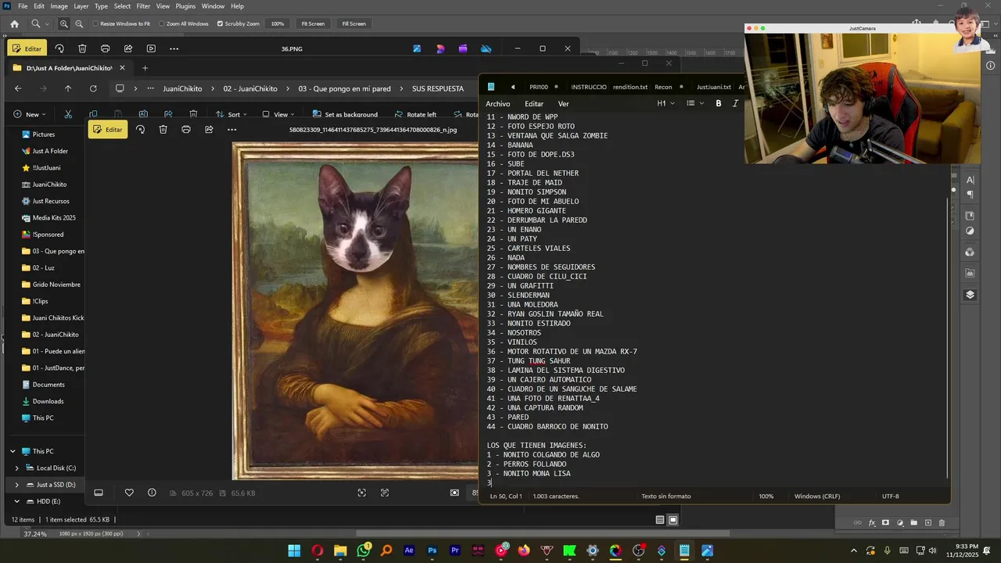Select zoom-out magnifier in Photoshop options bar
Viewport: 1001px width, 563px height.
pos(79,24)
